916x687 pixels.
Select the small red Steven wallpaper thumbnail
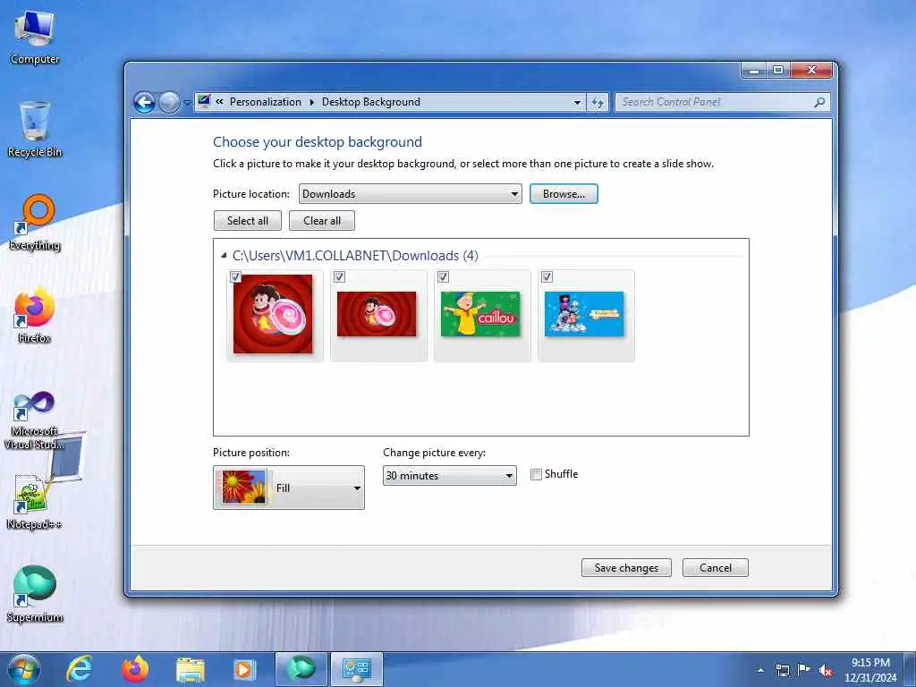[377, 314]
